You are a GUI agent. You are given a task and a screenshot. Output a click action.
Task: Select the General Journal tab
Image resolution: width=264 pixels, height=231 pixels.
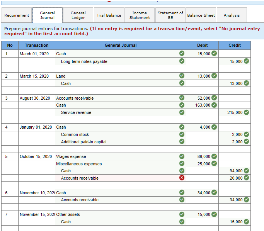pyautogui.click(x=48, y=15)
